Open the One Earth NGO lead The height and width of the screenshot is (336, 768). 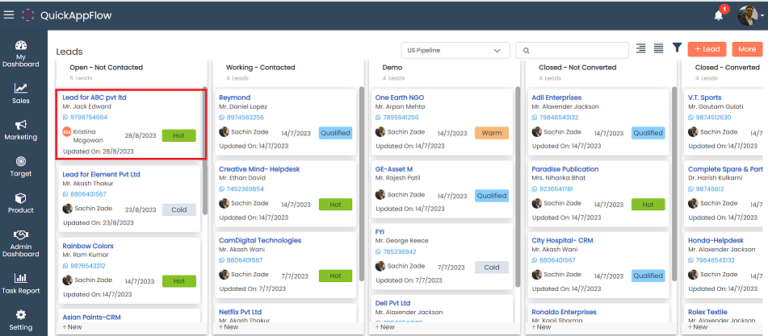[x=400, y=97]
